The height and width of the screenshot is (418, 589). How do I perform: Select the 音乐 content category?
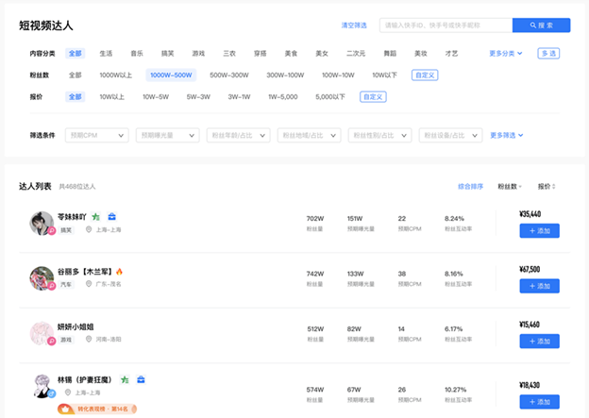pyautogui.click(x=137, y=54)
